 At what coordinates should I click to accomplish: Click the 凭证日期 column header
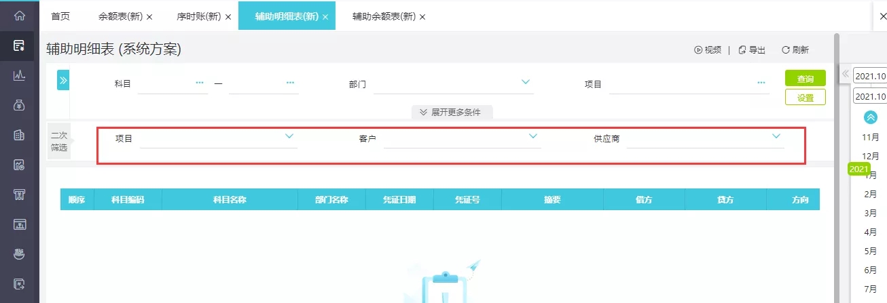point(399,199)
